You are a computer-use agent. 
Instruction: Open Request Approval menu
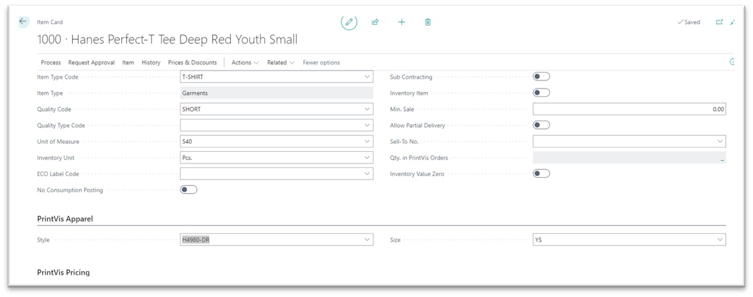tap(92, 62)
